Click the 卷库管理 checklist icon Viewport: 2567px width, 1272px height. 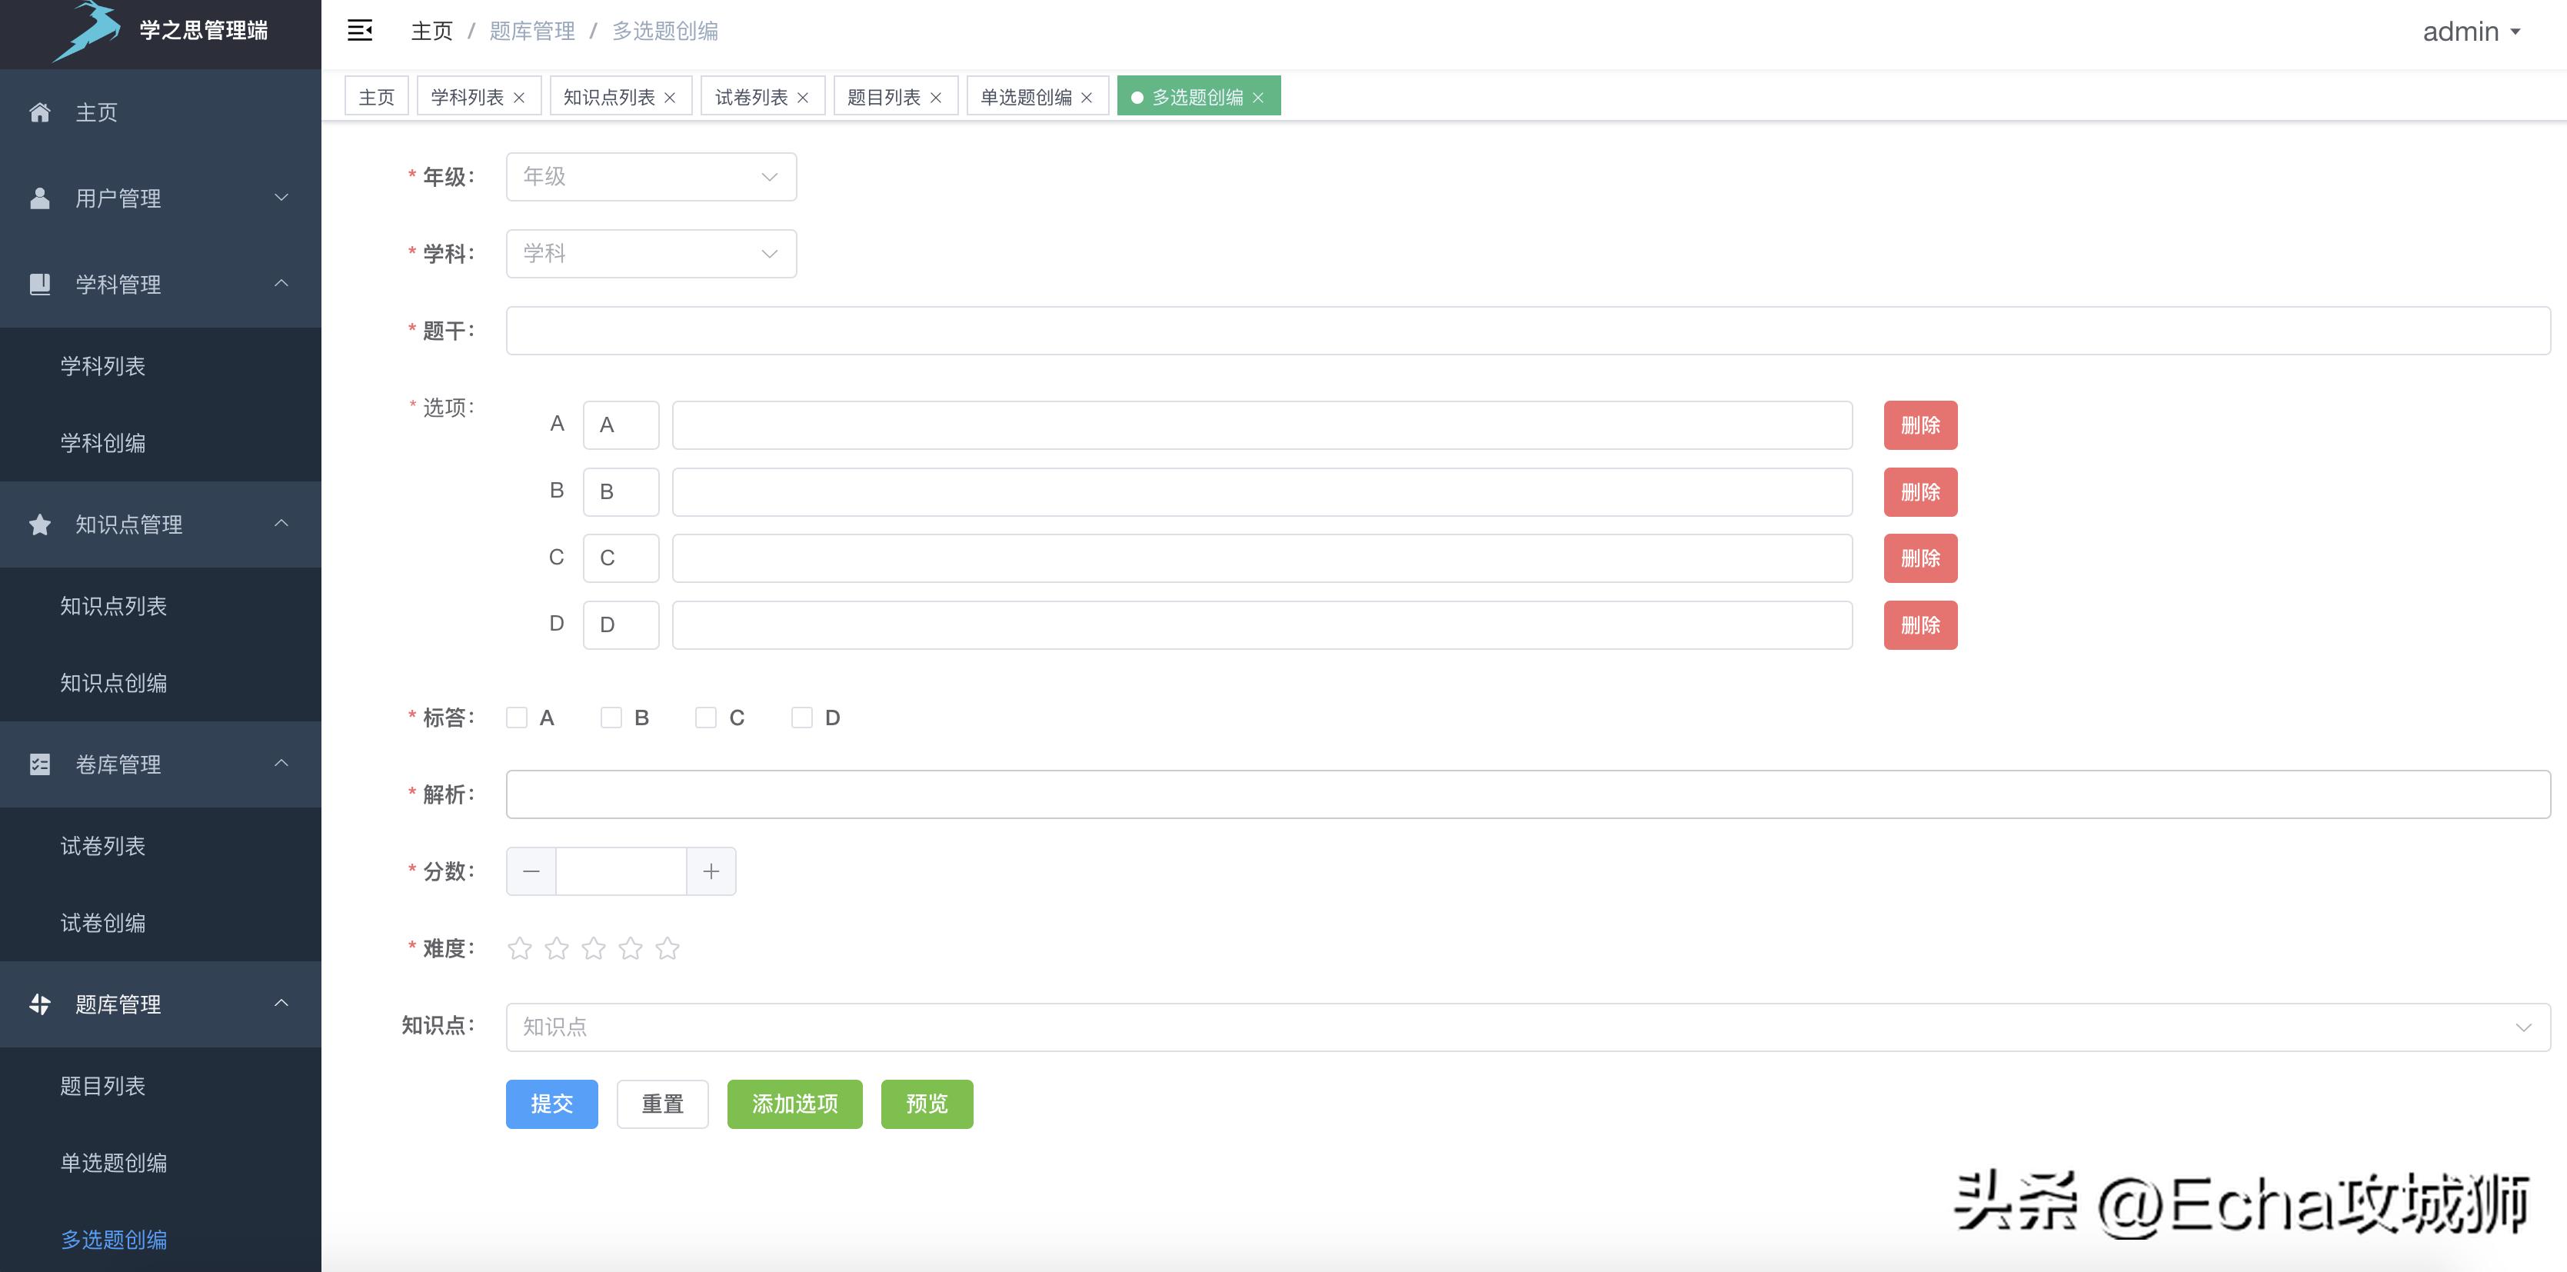[x=40, y=764]
